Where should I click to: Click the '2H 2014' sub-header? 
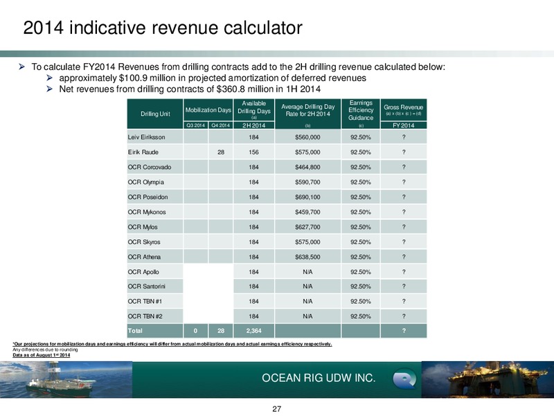(x=253, y=125)
